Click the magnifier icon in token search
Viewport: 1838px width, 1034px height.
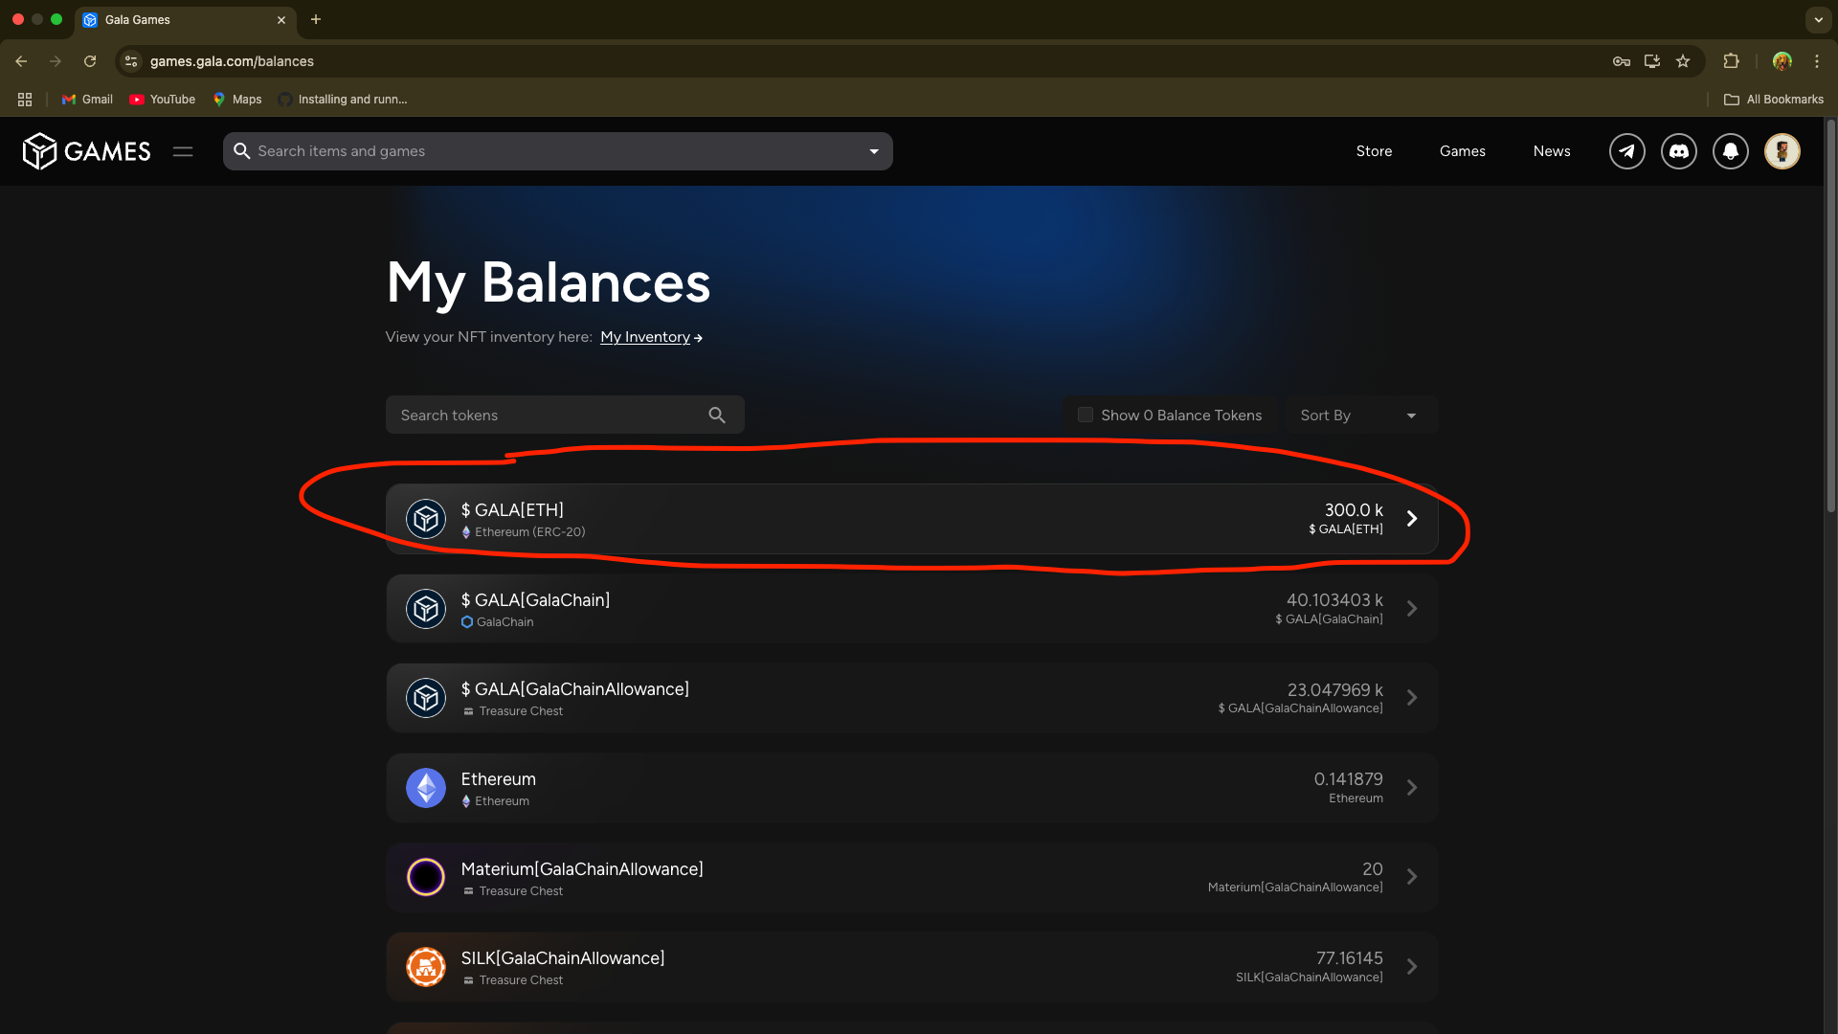click(717, 416)
